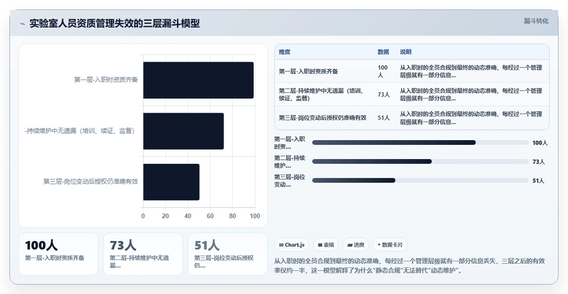Click chart axis label 第一层-入职时资质齐备

point(106,80)
